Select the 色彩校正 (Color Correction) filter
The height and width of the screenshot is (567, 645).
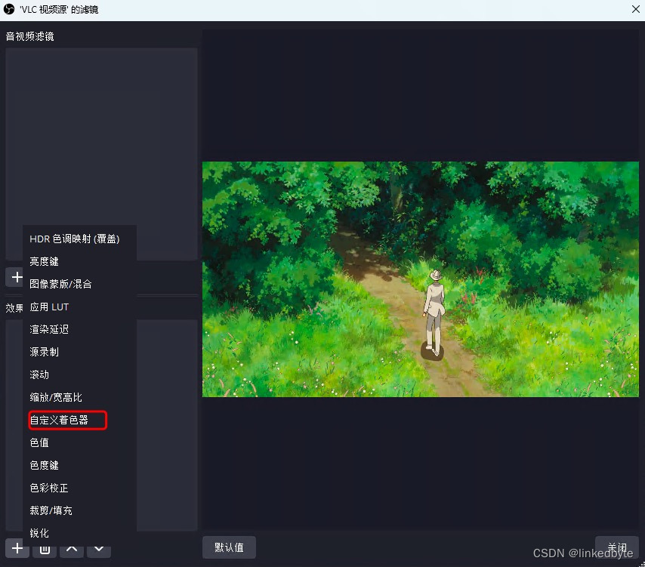(x=49, y=488)
